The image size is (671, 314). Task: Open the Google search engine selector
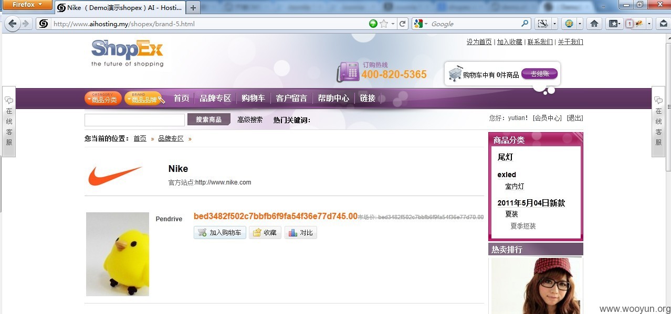(421, 24)
